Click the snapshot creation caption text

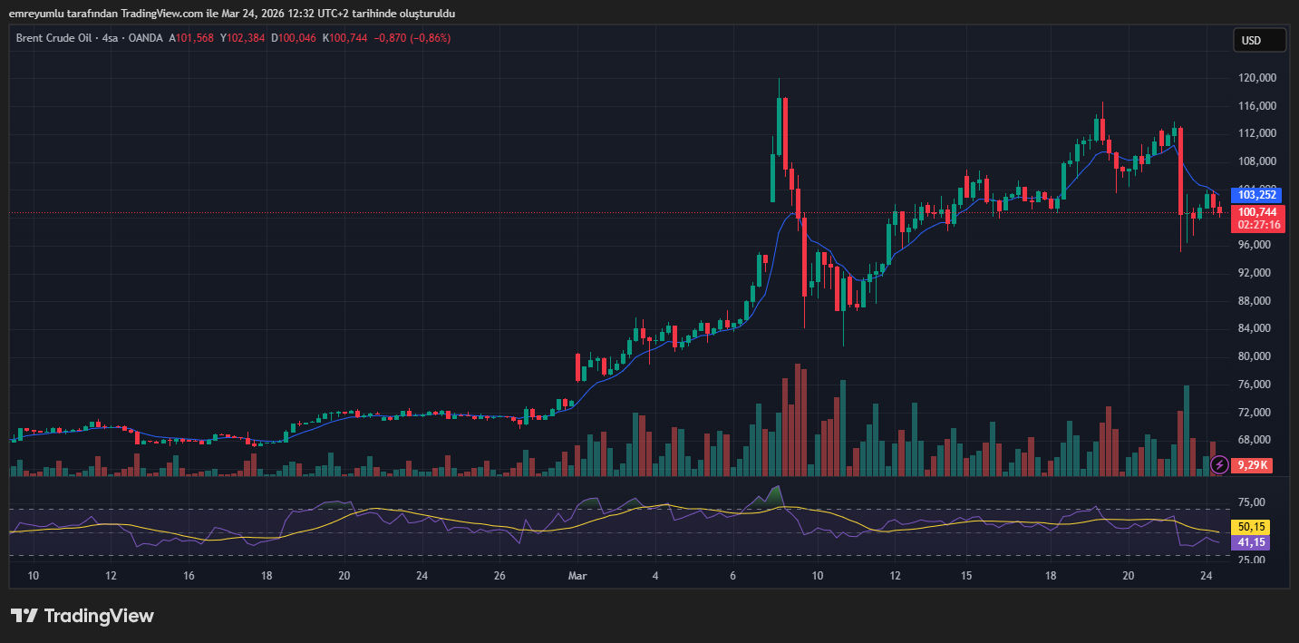[x=232, y=14]
